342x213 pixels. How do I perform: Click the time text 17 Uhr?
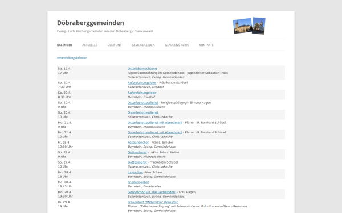tap(63, 73)
